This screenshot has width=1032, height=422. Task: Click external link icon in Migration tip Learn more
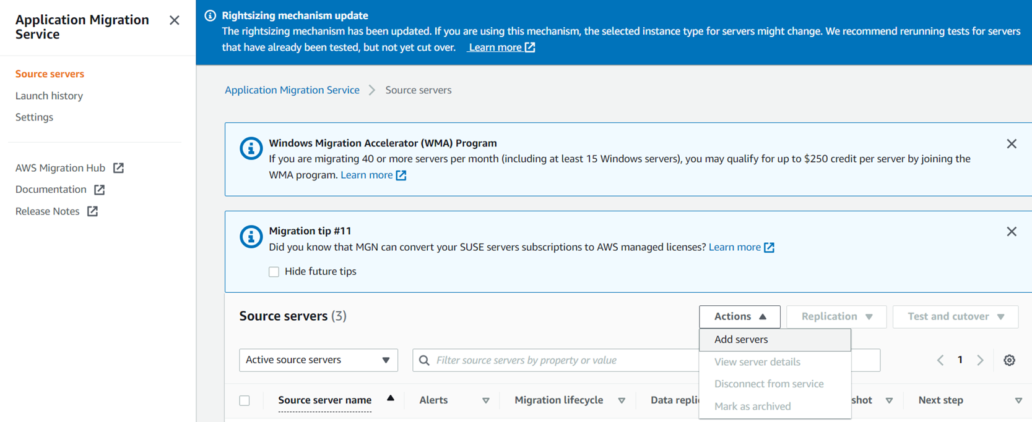(x=769, y=247)
